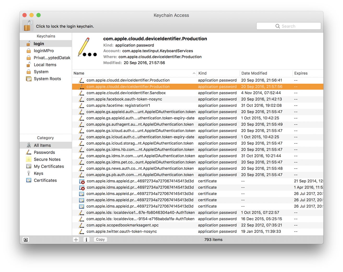Select com.apple.twitter.oauth-token-nosync entry
This screenshot has height=272, width=343.
pyautogui.click(x=121, y=232)
